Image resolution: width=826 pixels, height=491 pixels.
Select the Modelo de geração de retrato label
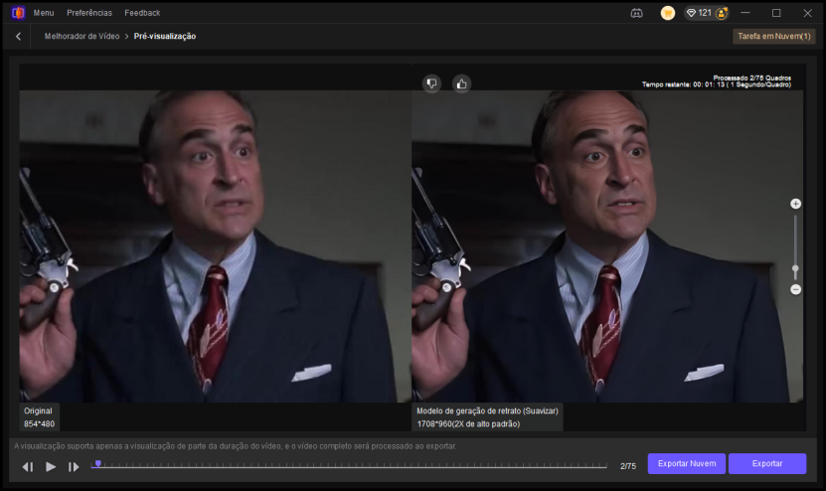487,410
